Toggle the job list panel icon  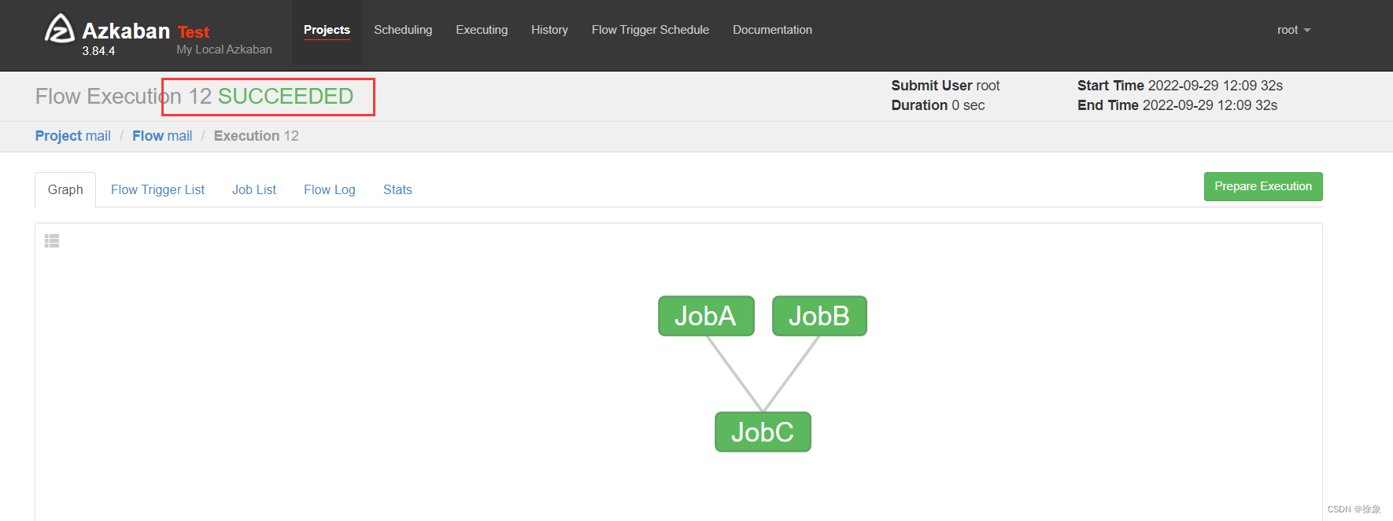(x=52, y=241)
